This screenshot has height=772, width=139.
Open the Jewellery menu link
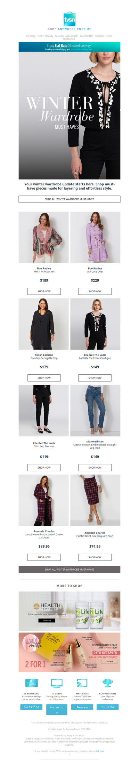click(x=30, y=36)
